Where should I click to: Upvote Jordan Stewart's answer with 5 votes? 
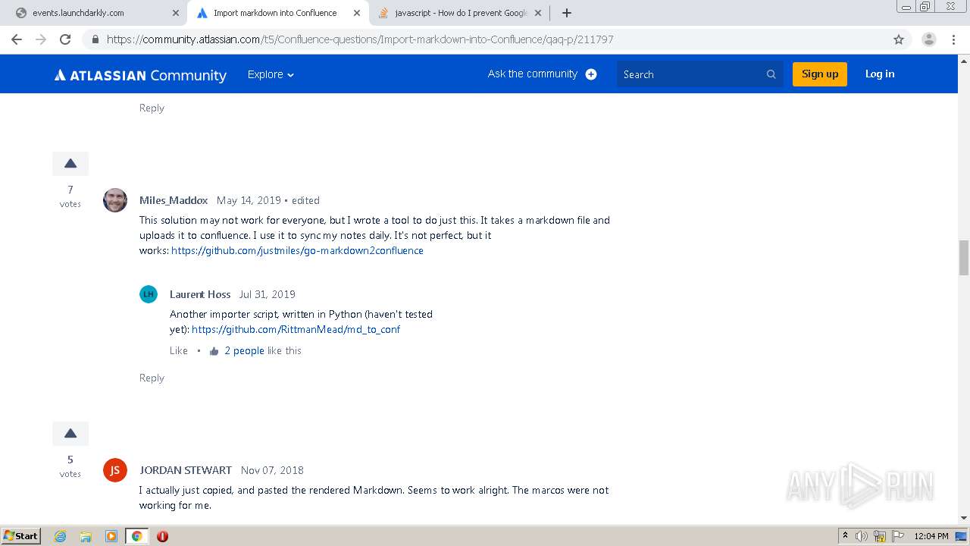(70, 434)
